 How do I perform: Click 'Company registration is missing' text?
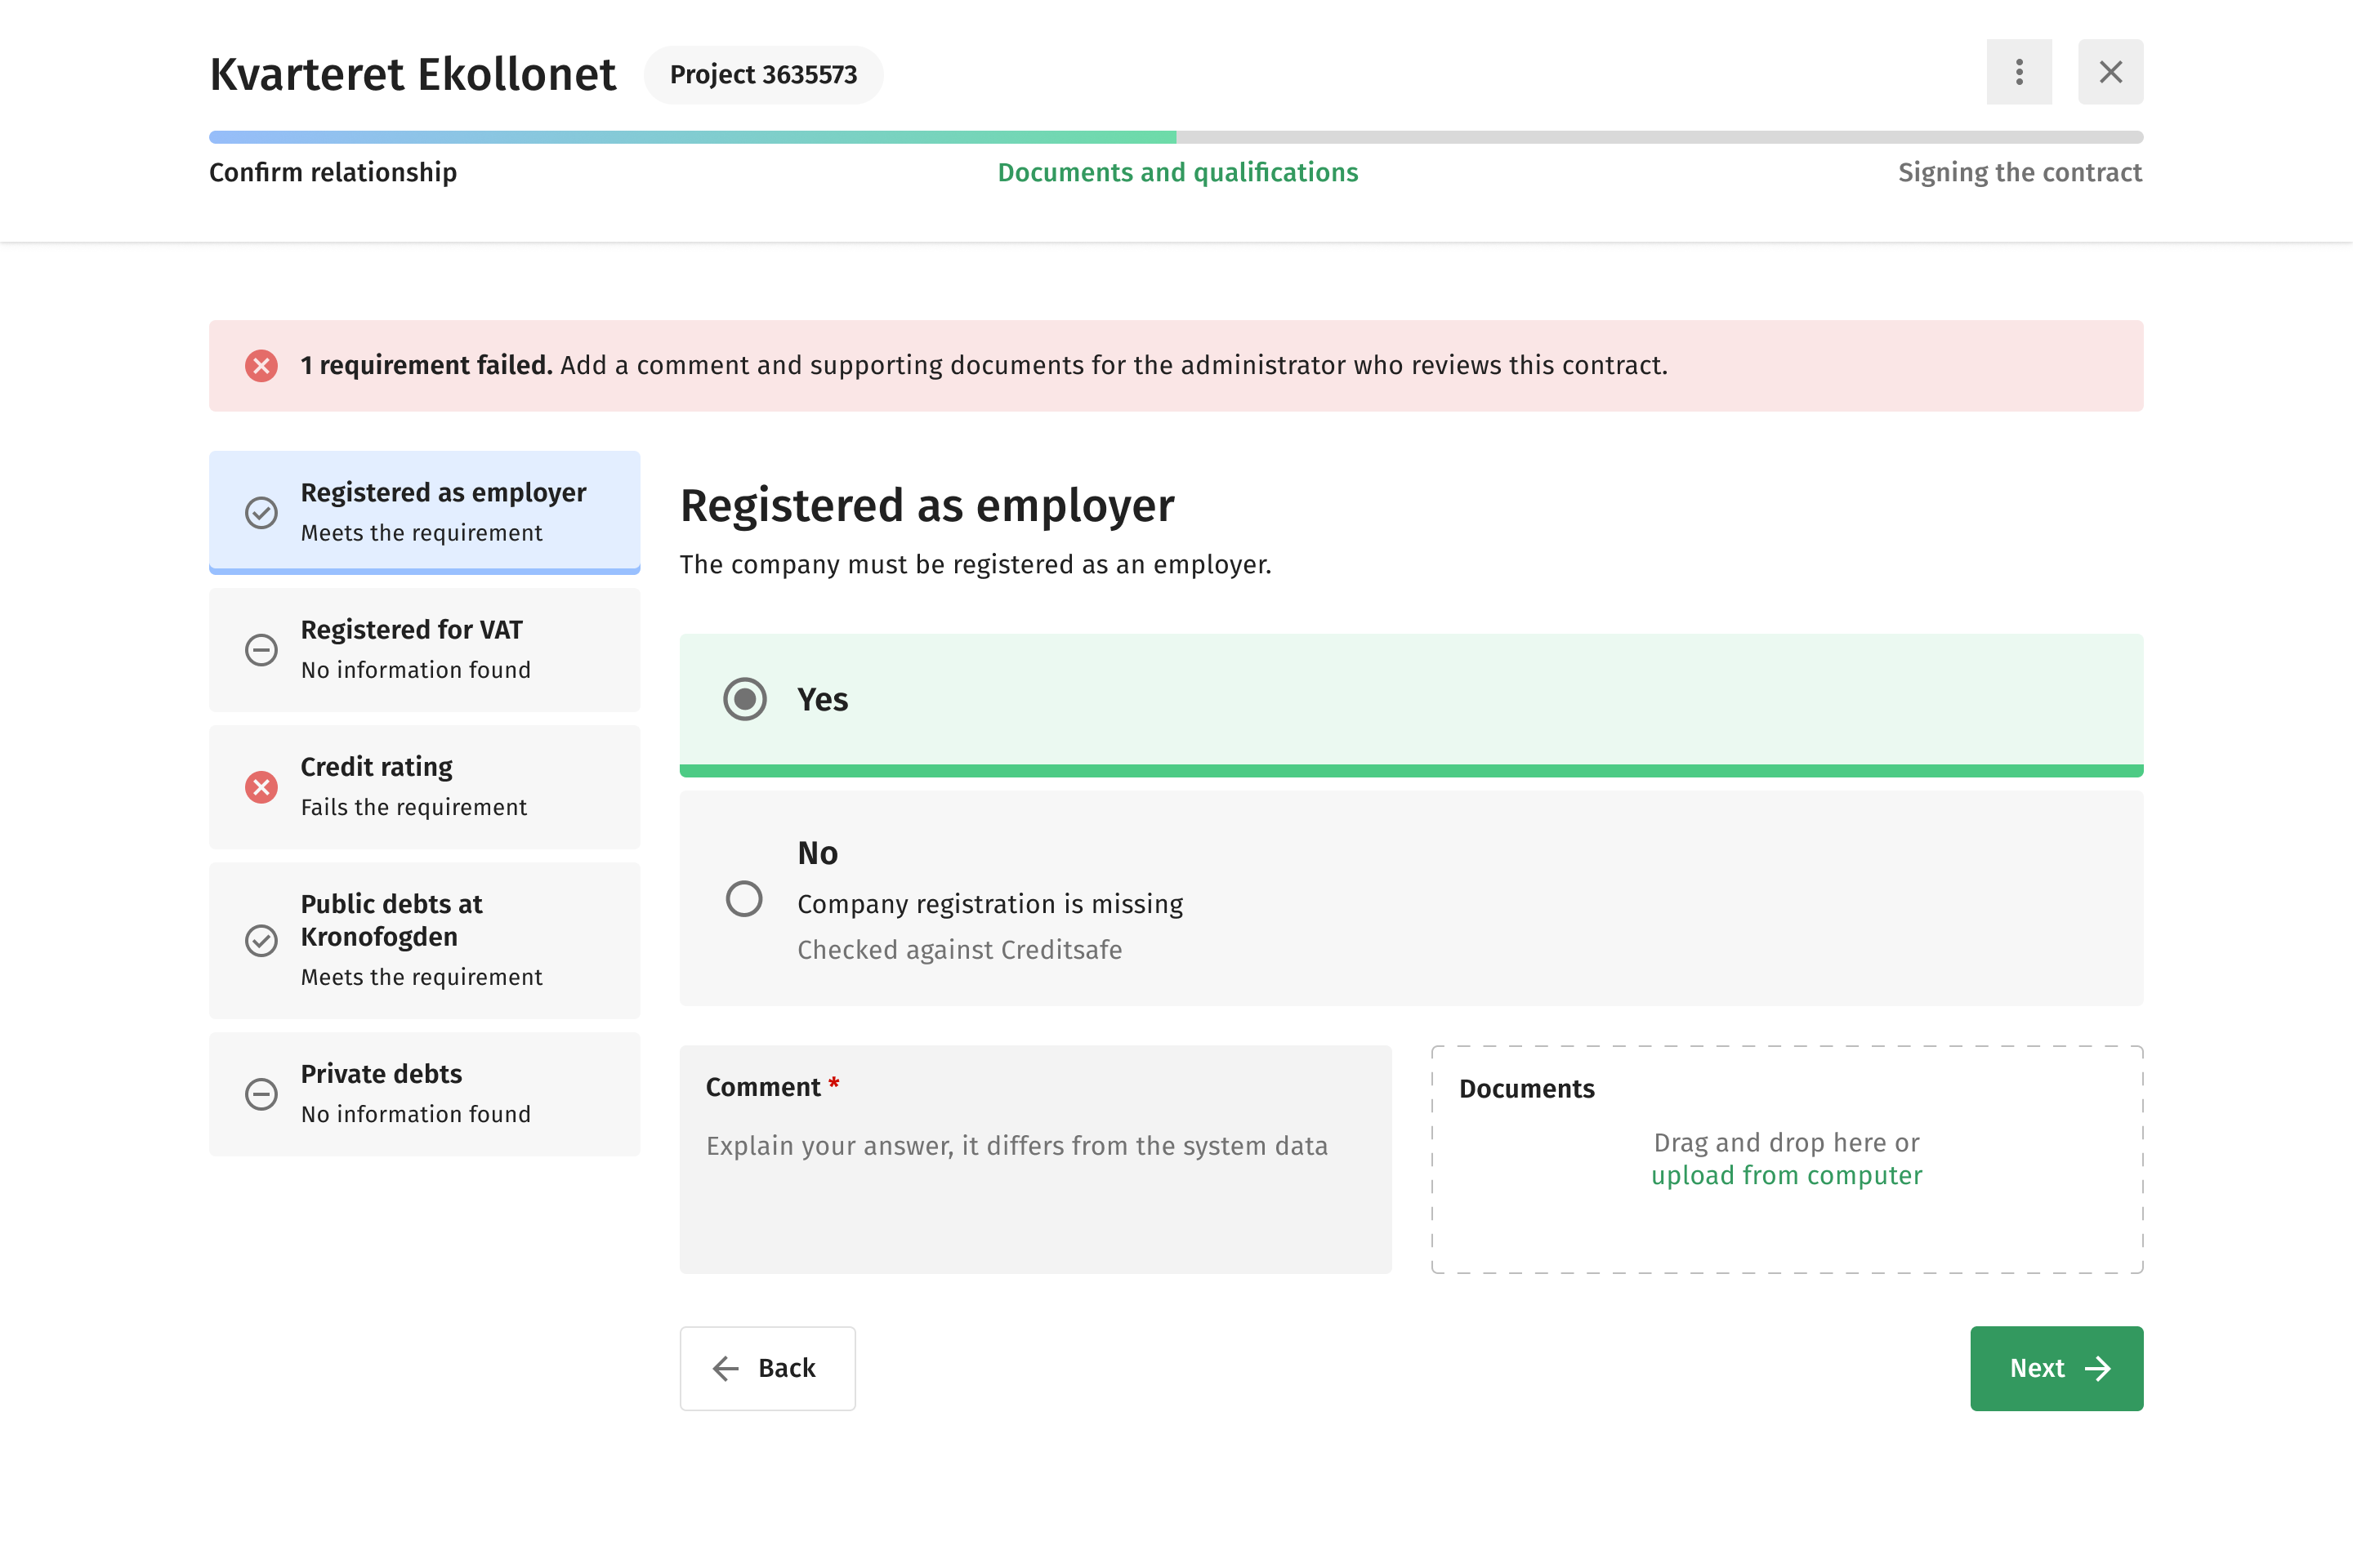coord(990,904)
